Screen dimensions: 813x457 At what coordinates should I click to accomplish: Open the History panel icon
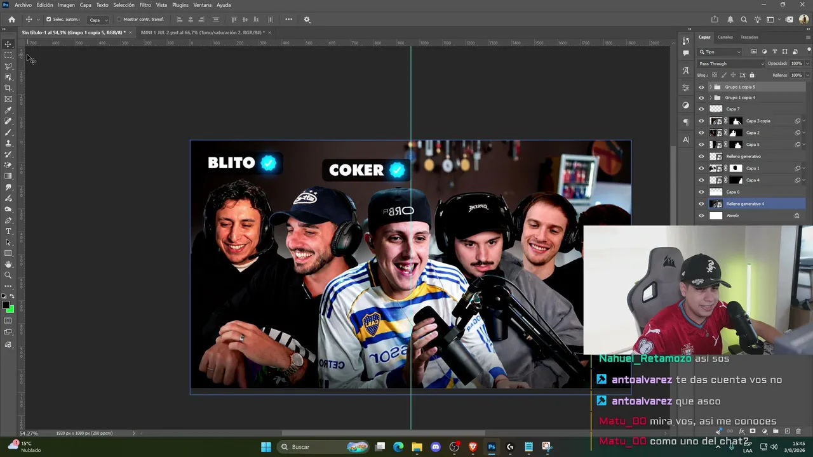click(x=685, y=41)
